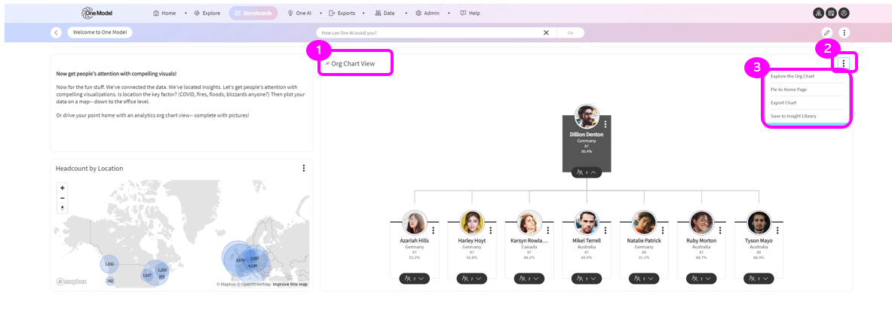Collapse Dillion Denton's direct reports

(587, 172)
